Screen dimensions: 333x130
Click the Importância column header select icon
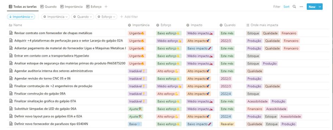point(129,25)
